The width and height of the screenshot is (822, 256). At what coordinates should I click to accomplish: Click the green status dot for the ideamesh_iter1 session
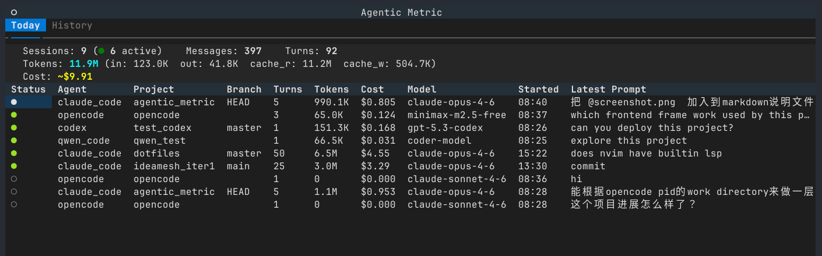click(x=14, y=166)
